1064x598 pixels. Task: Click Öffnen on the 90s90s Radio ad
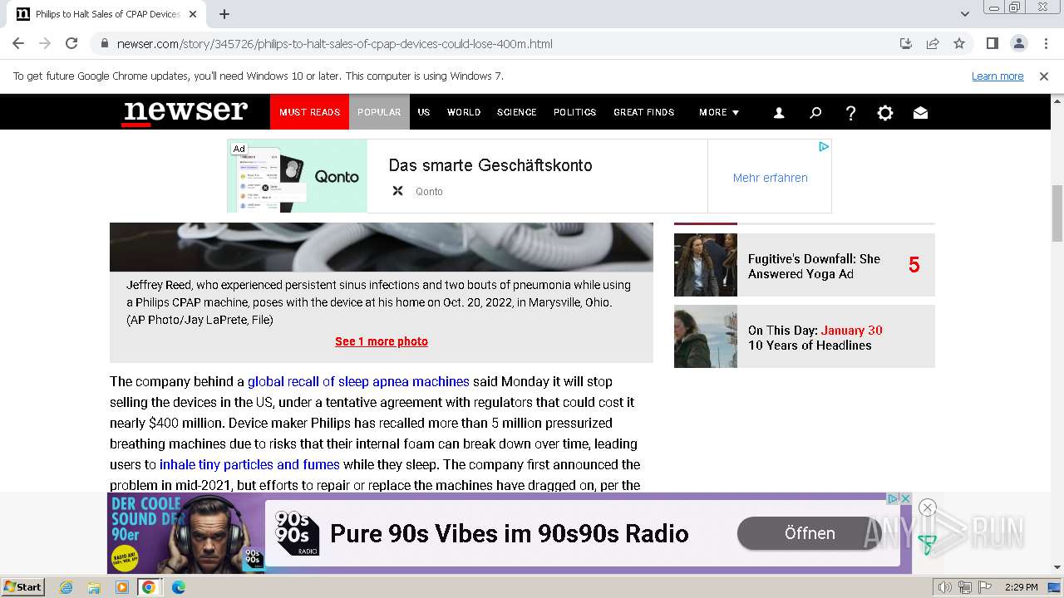pos(810,533)
